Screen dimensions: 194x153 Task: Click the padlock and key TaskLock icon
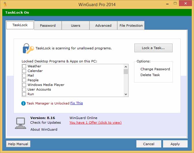[x=28, y=48]
